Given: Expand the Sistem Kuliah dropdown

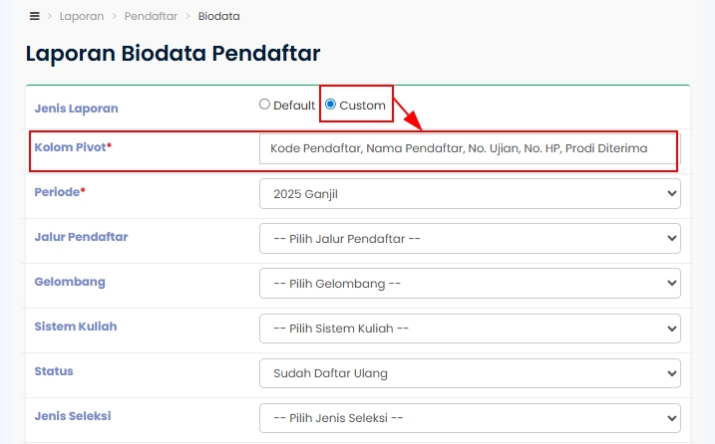Looking at the screenshot, I should (469, 328).
